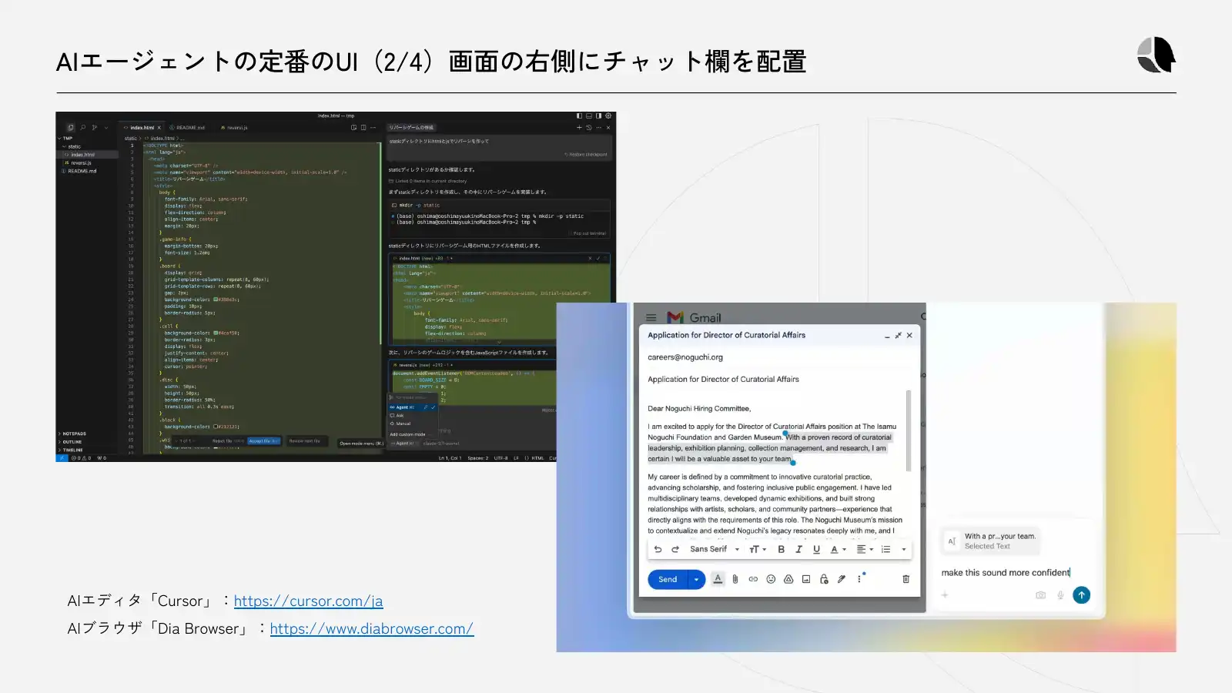The height and width of the screenshot is (693, 1232).
Task: Open Source Control icon in Cursor sidebar header
Action: 95,128
